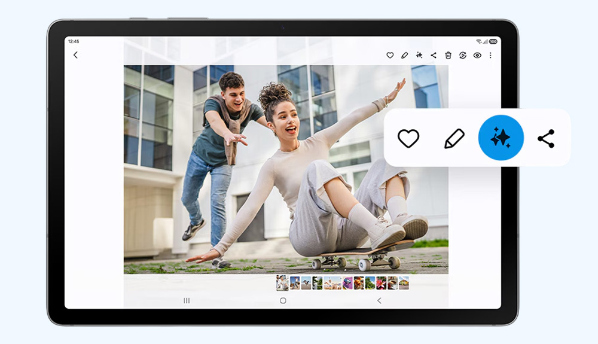Image resolution: width=598 pixels, height=344 pixels.
Task: Delete the photo with trash icon
Action: (448, 55)
